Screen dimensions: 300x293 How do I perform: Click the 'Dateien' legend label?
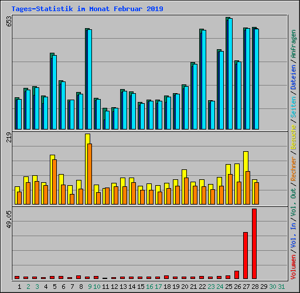pos(294,77)
